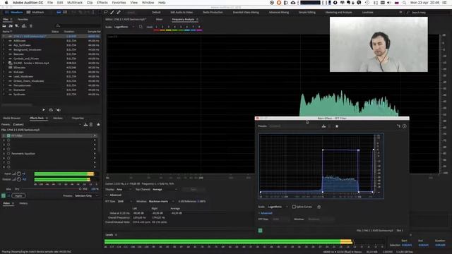Image resolution: width=452 pixels, height=254 pixels.
Task: Toggle power for effect slot 8
Action: pos(8,167)
